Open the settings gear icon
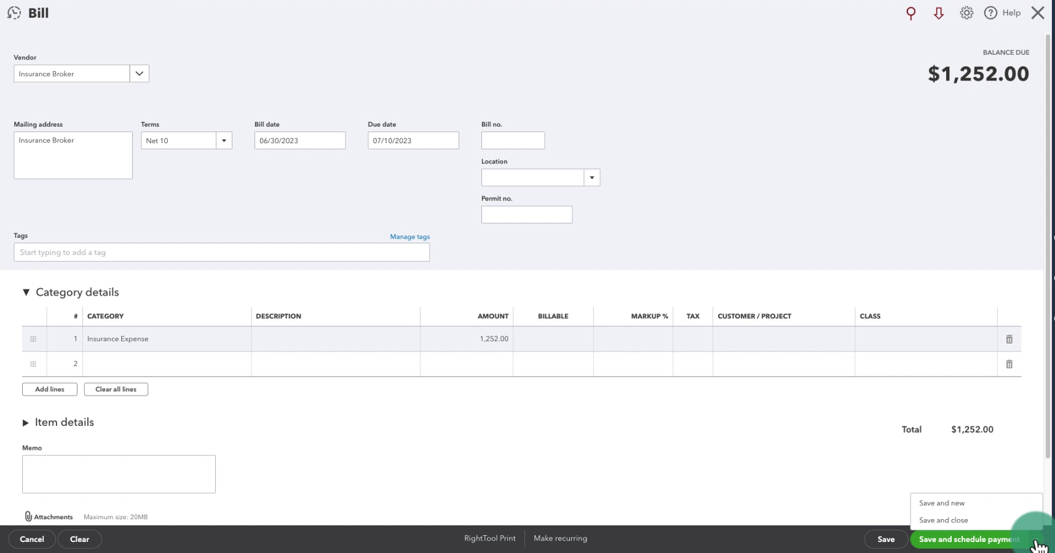 [x=966, y=13]
